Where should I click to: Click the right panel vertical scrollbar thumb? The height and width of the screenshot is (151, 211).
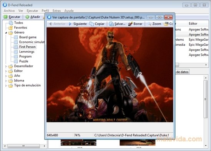(206, 99)
